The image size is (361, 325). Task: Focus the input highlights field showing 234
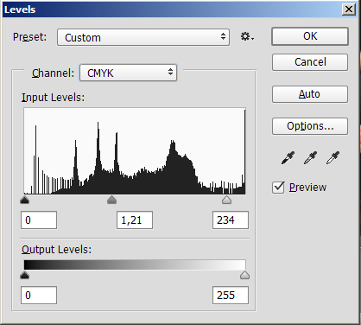coord(231,220)
